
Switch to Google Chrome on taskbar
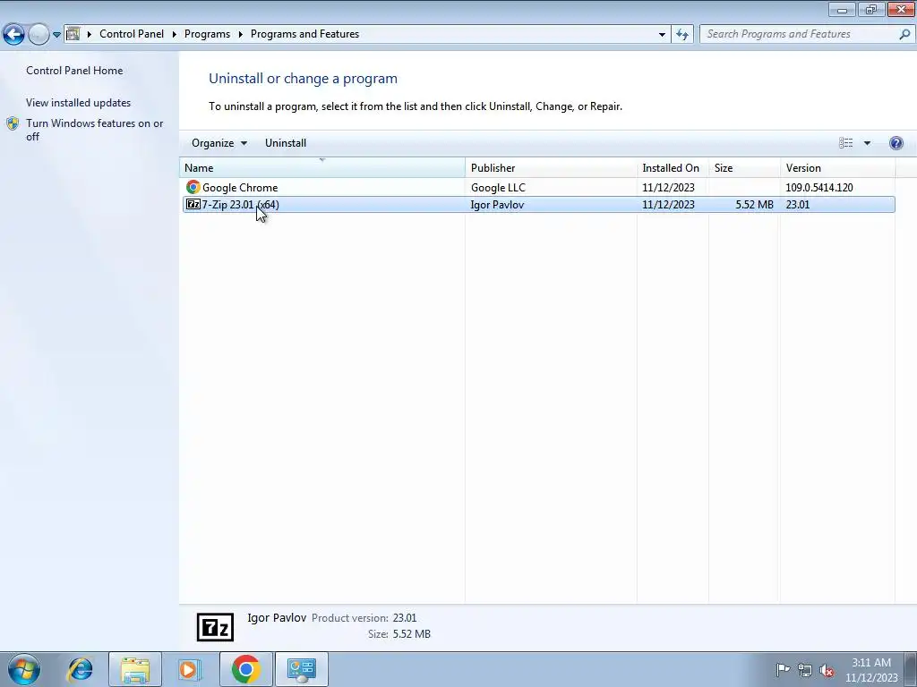point(245,669)
